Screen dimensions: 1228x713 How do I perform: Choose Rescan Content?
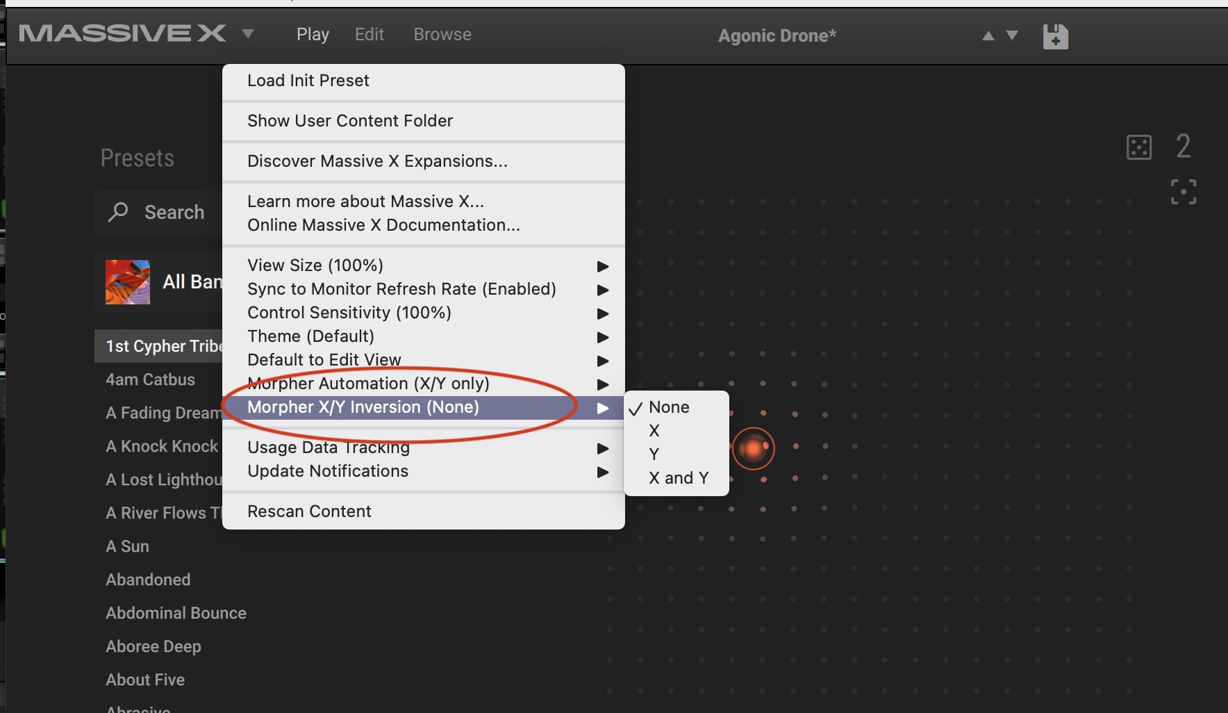click(424, 511)
